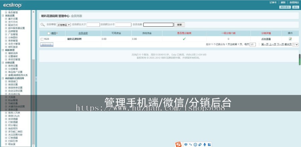
Task: Sort by the 编号 column header
Action: pyautogui.click(x=54, y=33)
